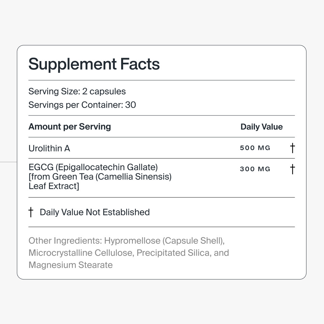Viewport: 324px width, 324px height.
Task: Click the Supplement Facts heading
Action: tap(94, 64)
